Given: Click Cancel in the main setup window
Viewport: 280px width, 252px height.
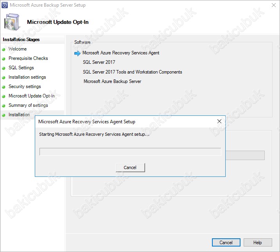Looking at the screenshot, I should (x=226, y=243).
